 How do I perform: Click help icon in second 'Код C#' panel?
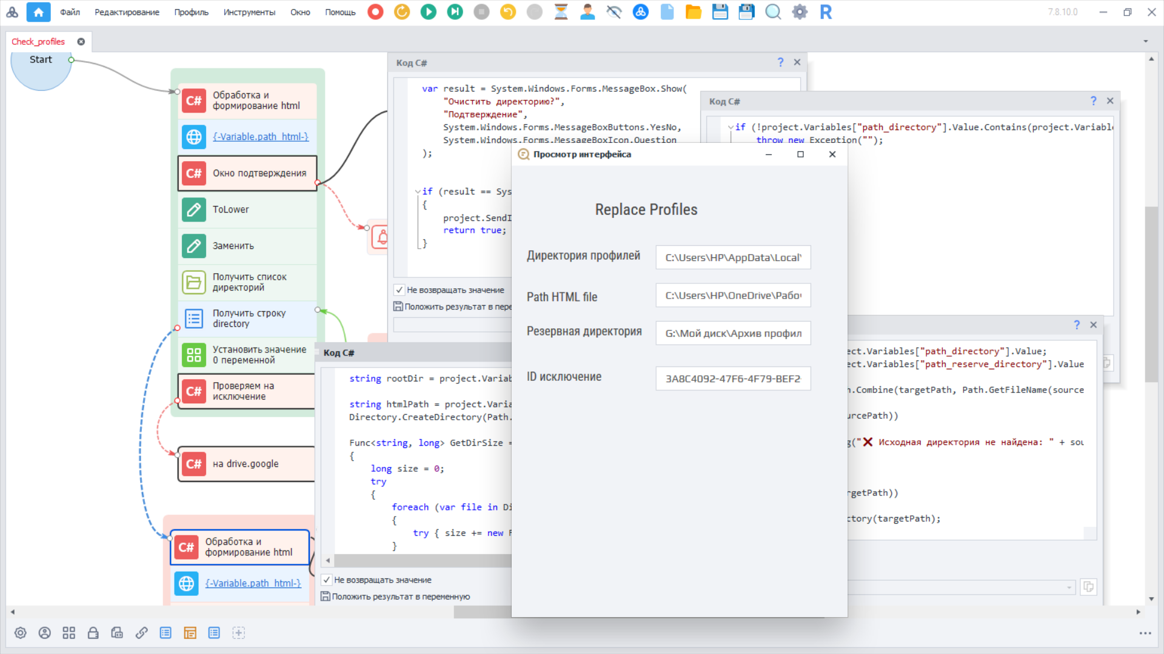click(x=1093, y=101)
